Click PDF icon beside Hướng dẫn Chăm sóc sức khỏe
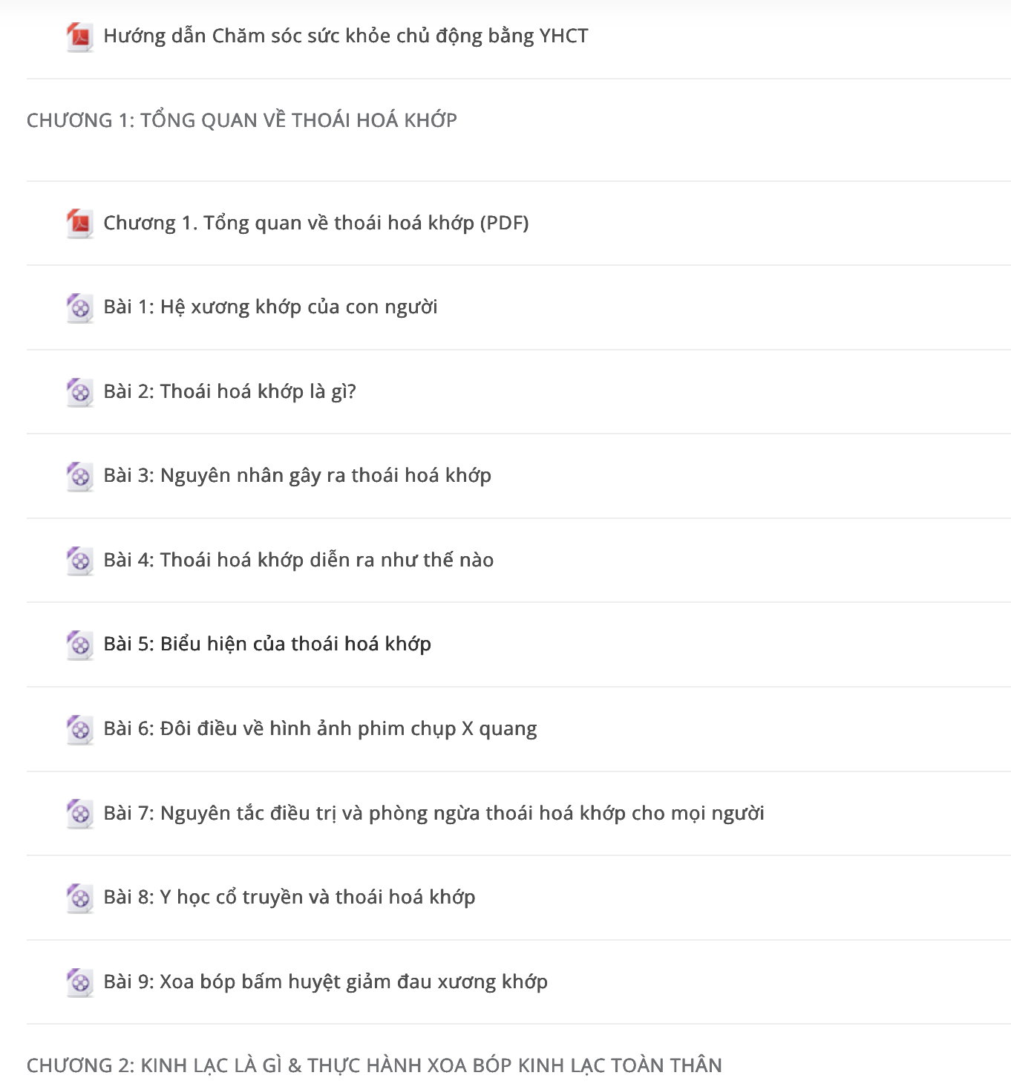This screenshot has height=1084, width=1011. 79,36
